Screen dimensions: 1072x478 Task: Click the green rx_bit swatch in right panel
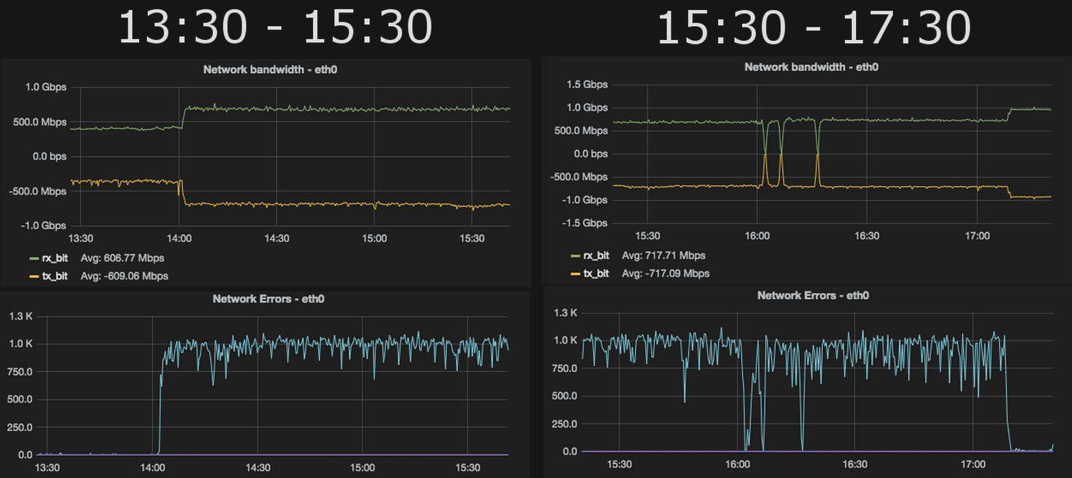pos(575,256)
